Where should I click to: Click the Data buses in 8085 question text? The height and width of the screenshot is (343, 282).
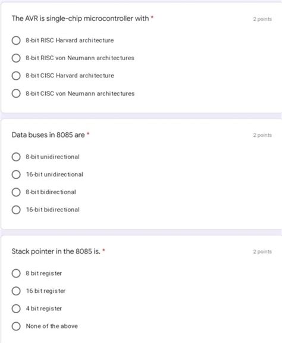click(48, 135)
